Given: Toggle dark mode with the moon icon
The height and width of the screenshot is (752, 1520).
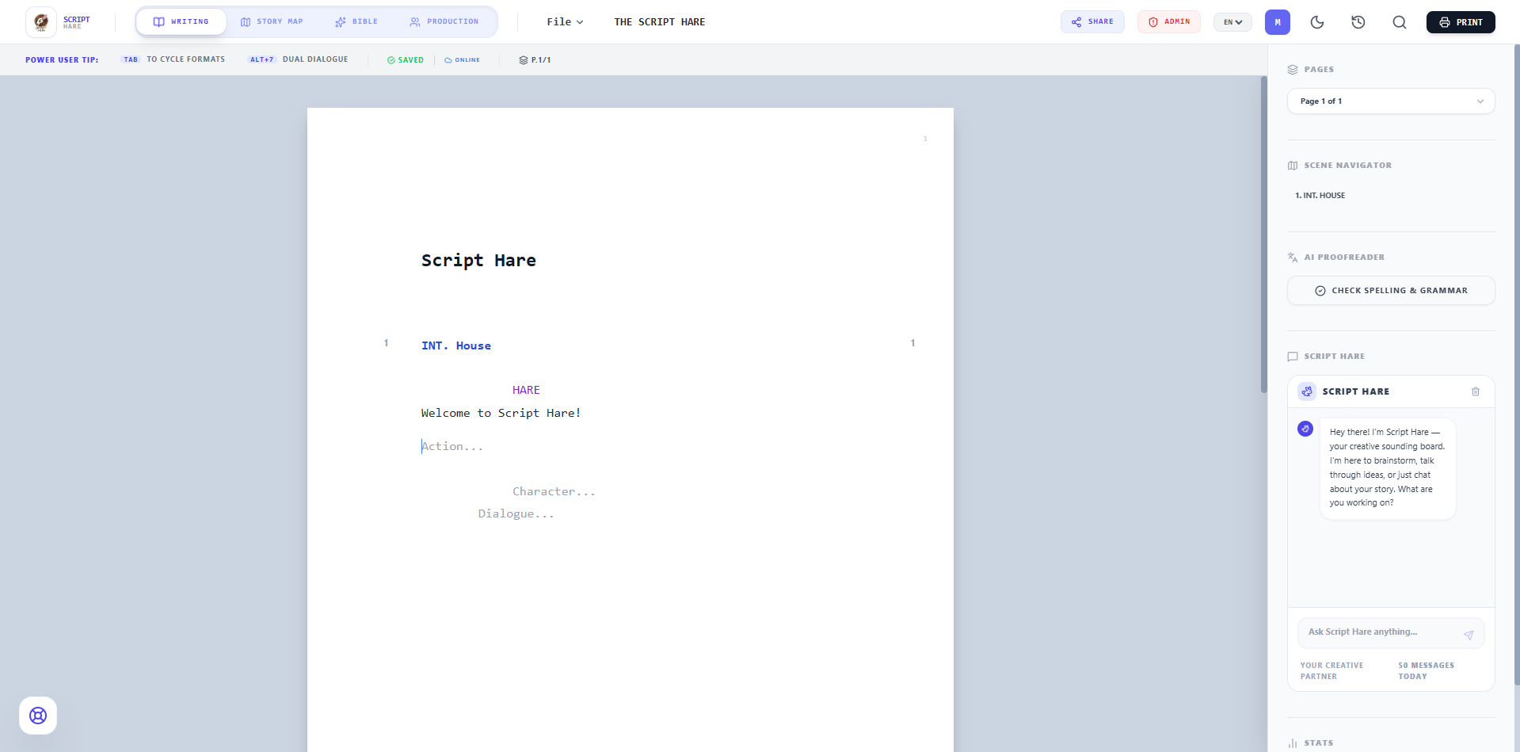Looking at the screenshot, I should pyautogui.click(x=1317, y=22).
